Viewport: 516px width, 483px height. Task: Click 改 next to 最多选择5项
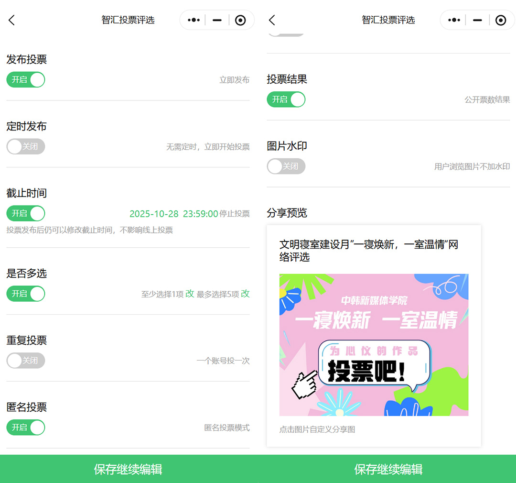tap(245, 294)
